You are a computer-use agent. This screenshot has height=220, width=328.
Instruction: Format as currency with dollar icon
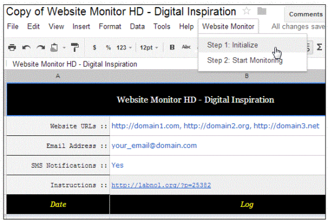click(95, 48)
